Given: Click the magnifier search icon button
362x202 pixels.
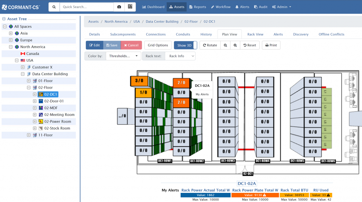Looking at the screenshot, I should [54, 7].
